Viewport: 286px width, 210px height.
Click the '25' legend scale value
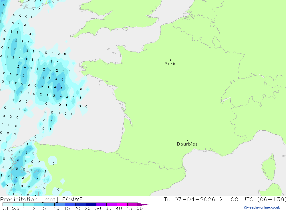[88, 208]
